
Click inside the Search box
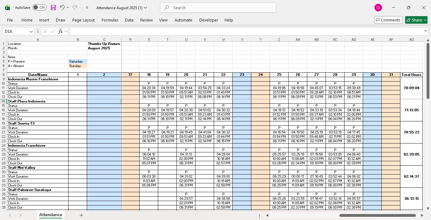coord(218,8)
